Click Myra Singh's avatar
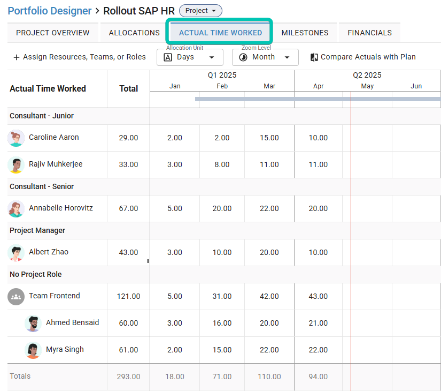This screenshot has width=441, height=391. (33, 350)
